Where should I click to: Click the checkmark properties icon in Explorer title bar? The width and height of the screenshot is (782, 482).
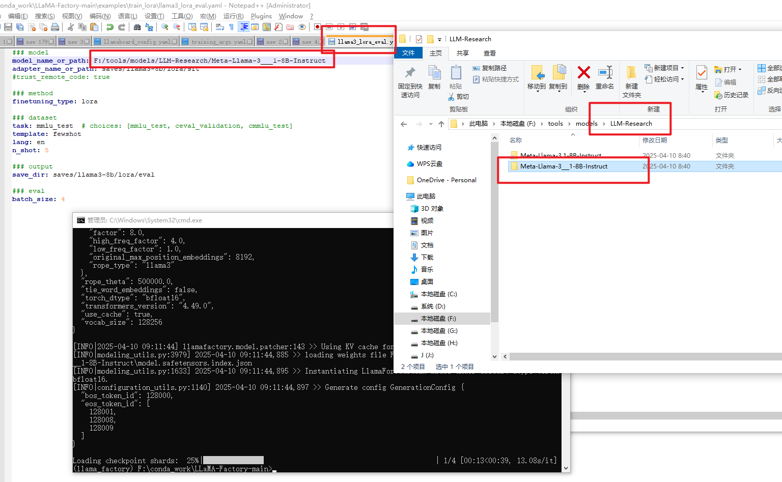[x=419, y=39]
